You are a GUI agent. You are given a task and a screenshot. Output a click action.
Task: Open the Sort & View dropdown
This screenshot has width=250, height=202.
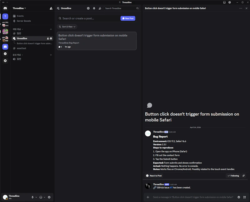tap(67, 27)
